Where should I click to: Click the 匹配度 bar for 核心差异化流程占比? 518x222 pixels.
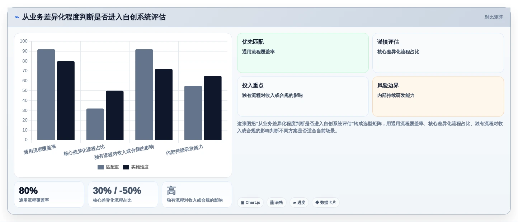(x=95, y=124)
